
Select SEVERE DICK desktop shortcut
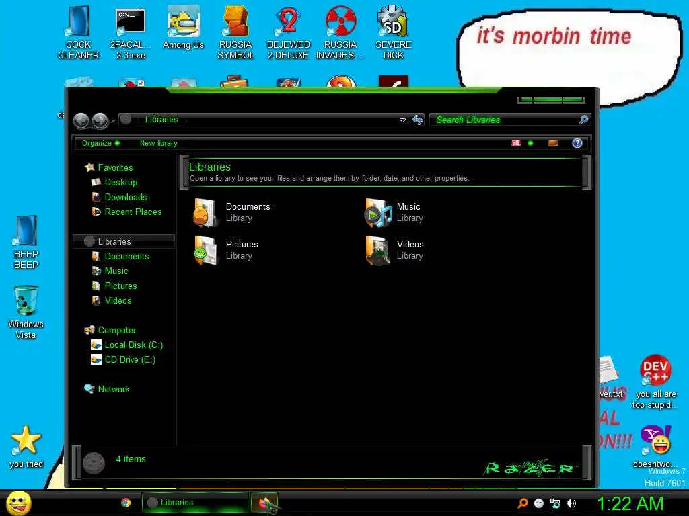[x=393, y=32]
